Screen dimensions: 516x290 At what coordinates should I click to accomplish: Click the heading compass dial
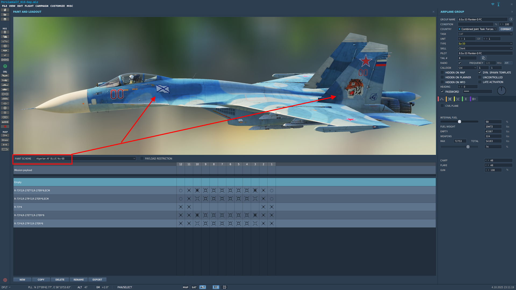pyautogui.click(x=501, y=91)
